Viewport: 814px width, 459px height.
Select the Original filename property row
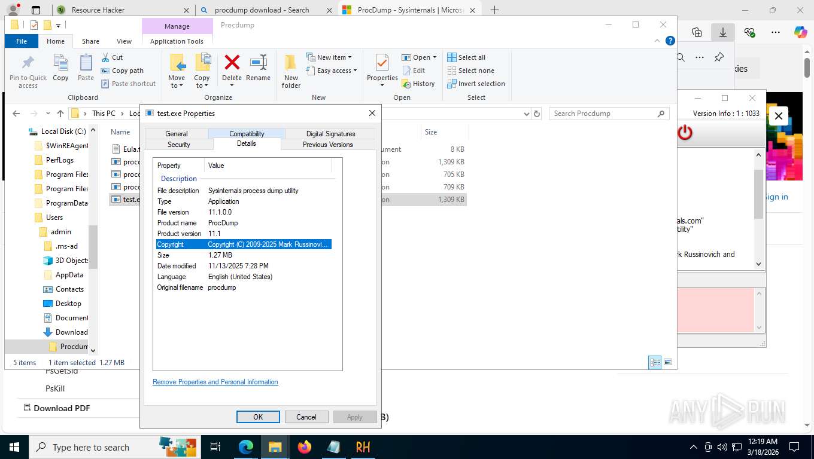[244, 287]
